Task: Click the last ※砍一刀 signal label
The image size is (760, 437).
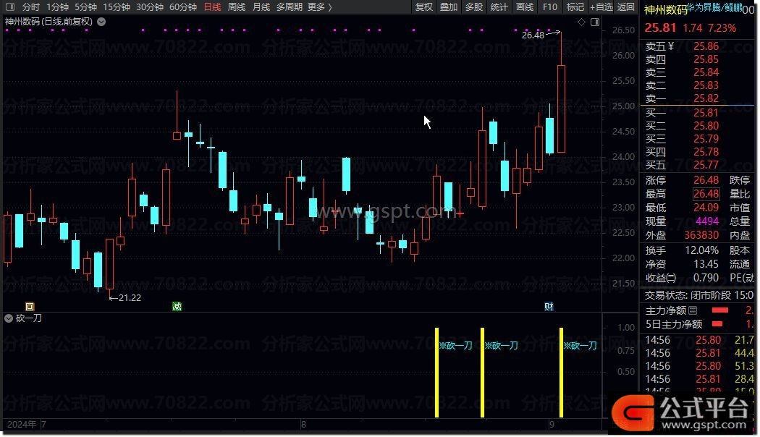Action: (580, 345)
